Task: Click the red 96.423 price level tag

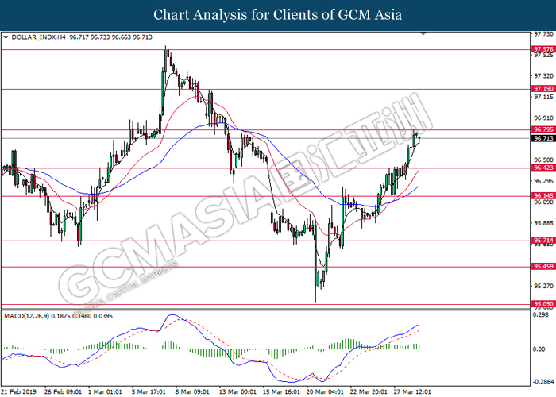Action: 543,168
